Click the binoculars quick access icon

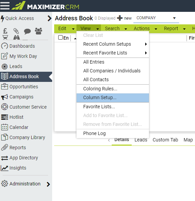(17, 37)
